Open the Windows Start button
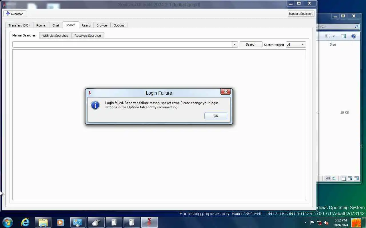Viewport: 366px width, 228px height. point(8,222)
